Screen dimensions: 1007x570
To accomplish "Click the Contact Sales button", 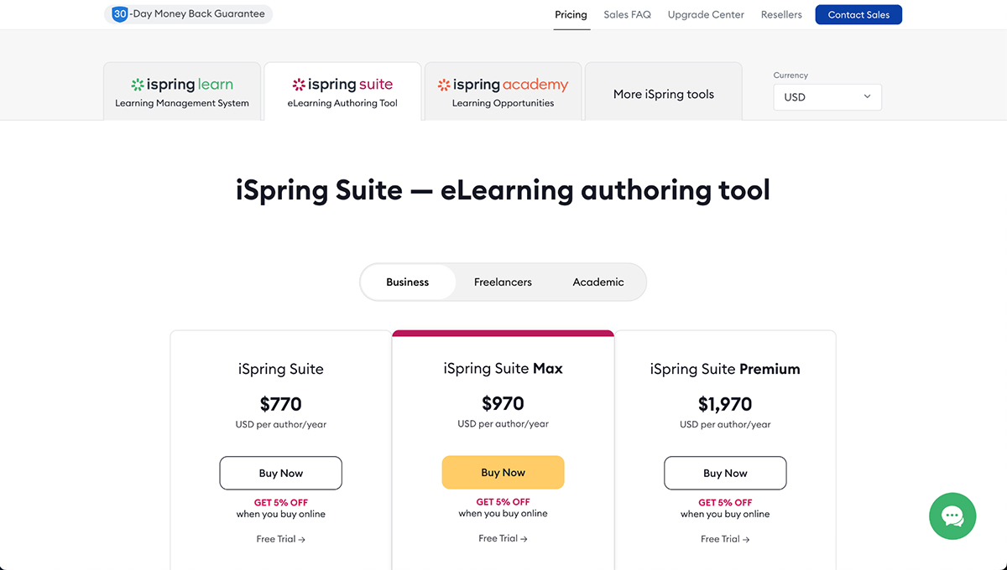I will (858, 15).
